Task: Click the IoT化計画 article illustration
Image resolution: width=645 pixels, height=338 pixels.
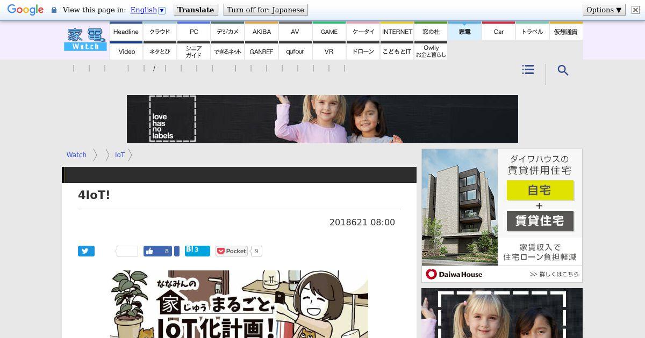Action: pos(239,304)
